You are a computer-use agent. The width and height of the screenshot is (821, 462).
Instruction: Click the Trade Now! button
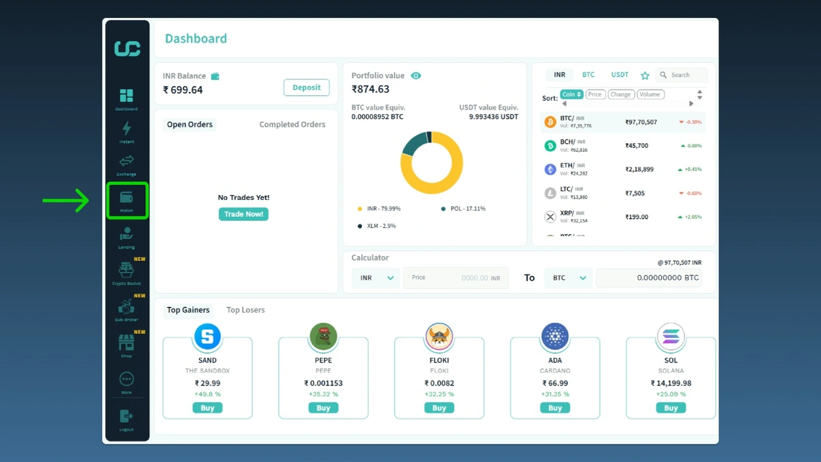[x=244, y=214]
